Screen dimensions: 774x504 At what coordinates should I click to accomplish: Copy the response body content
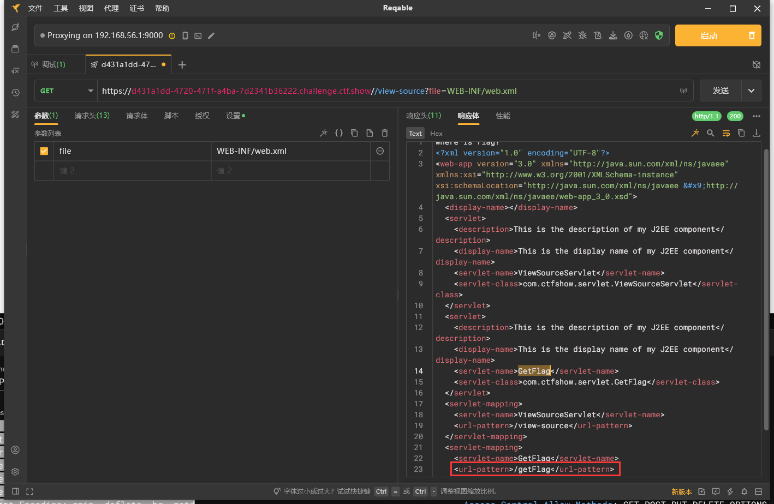click(741, 133)
